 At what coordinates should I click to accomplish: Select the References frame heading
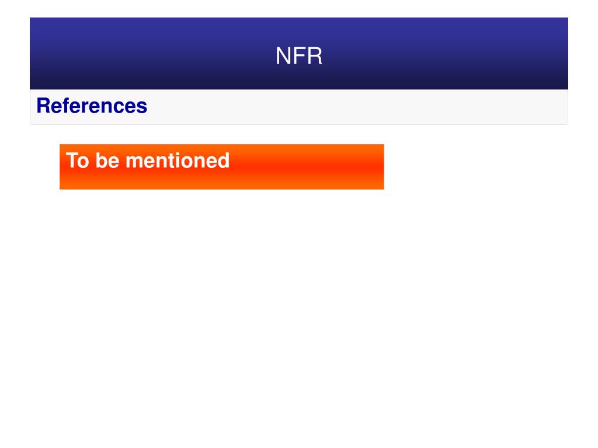[92, 106]
